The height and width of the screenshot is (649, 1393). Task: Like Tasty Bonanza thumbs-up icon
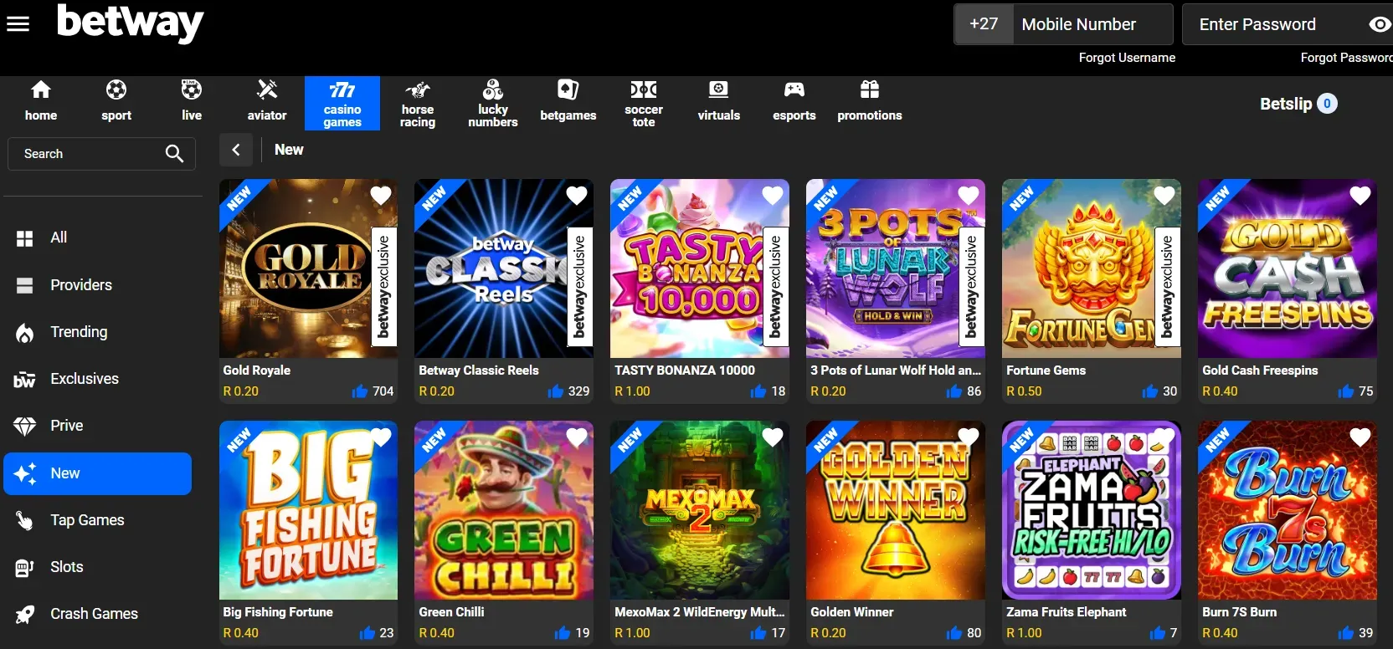coord(759,391)
